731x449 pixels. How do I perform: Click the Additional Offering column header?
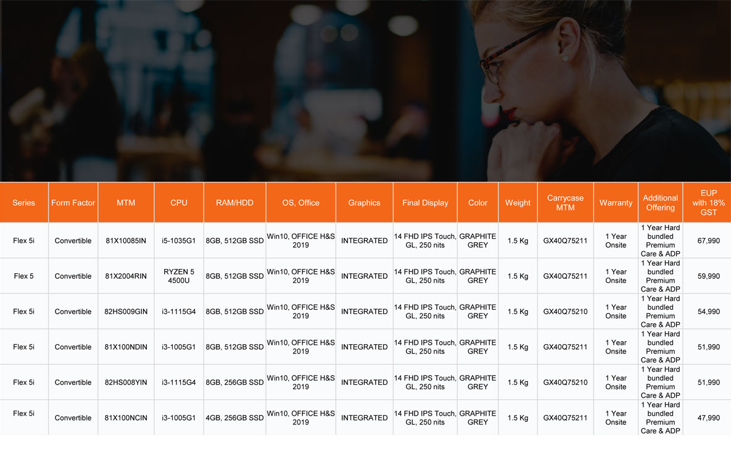click(x=660, y=202)
